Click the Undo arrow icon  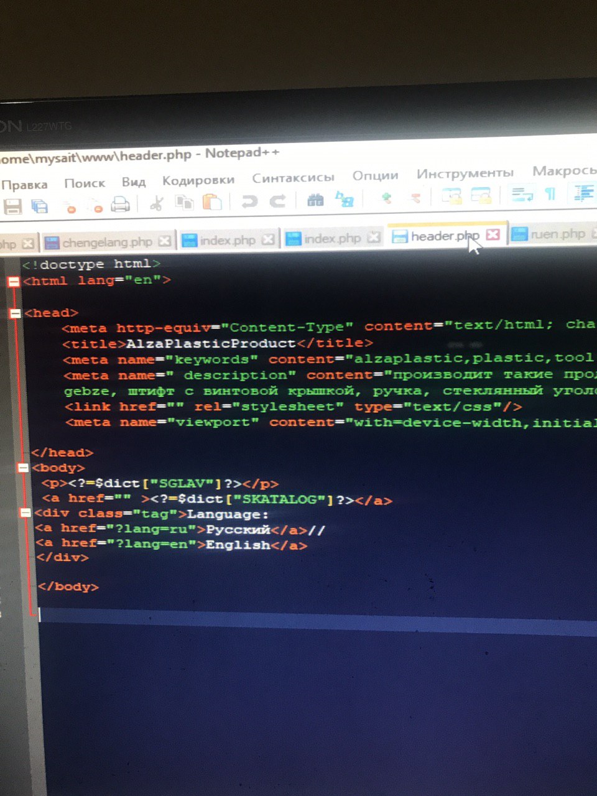[249, 201]
